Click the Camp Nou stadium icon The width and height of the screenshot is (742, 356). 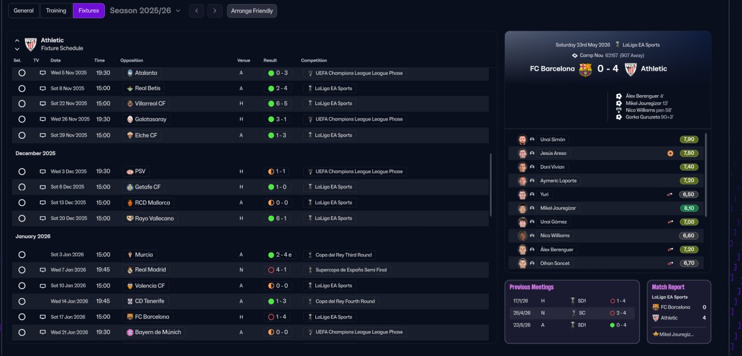(x=574, y=56)
